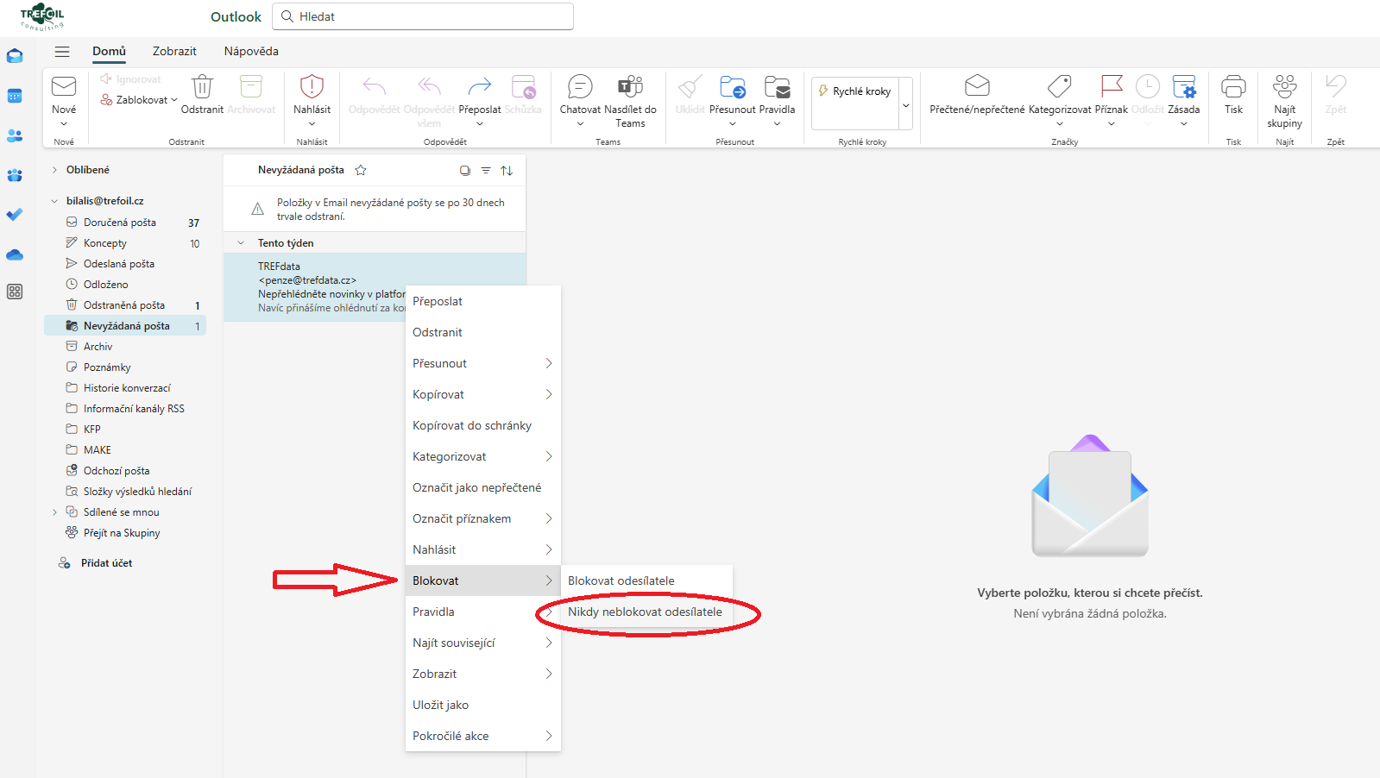Open Kategorizovat submenu in context menu
Viewport: 1380px width, 778px height.
483,456
